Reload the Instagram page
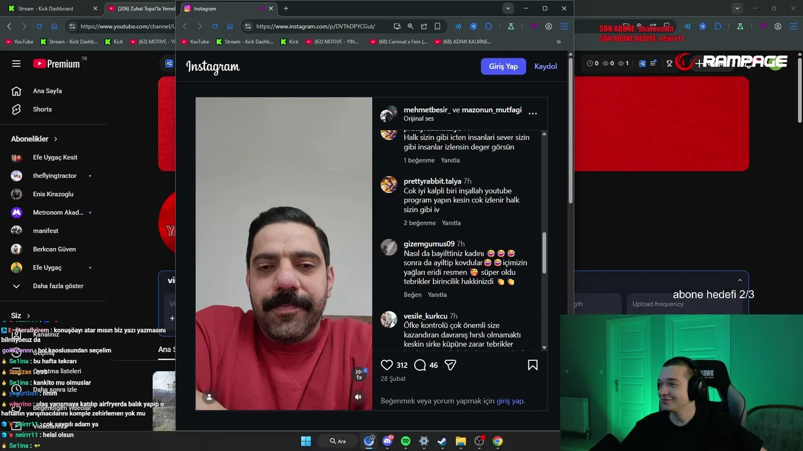The image size is (803, 451). coord(215,26)
